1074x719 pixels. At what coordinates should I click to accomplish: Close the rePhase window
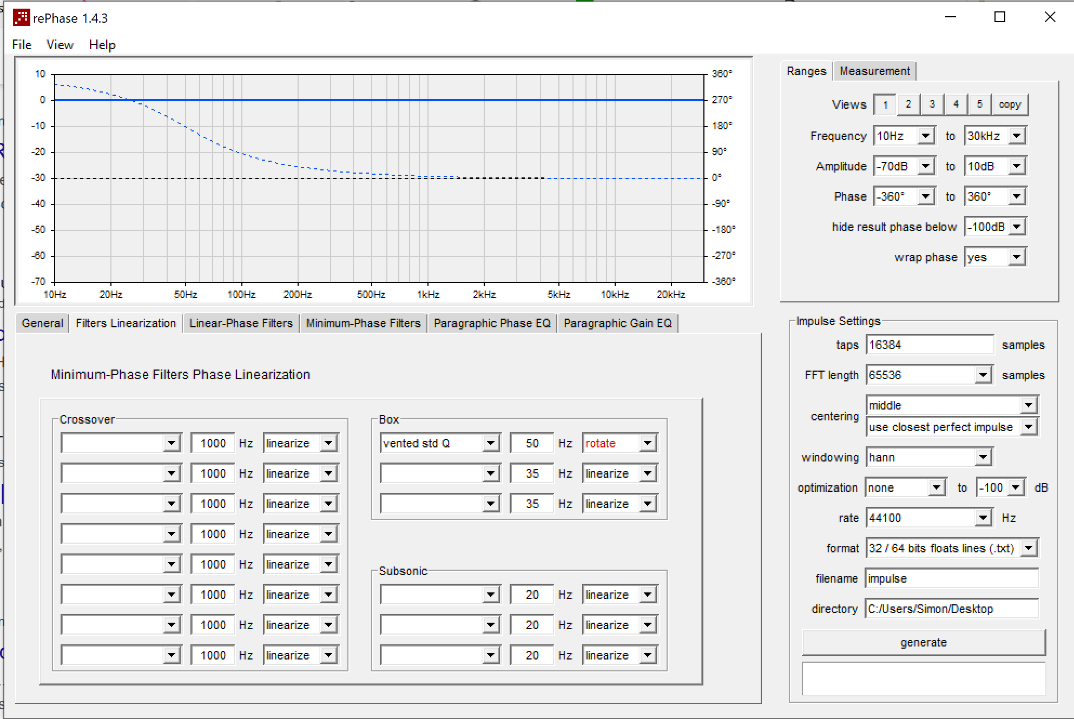[1050, 17]
